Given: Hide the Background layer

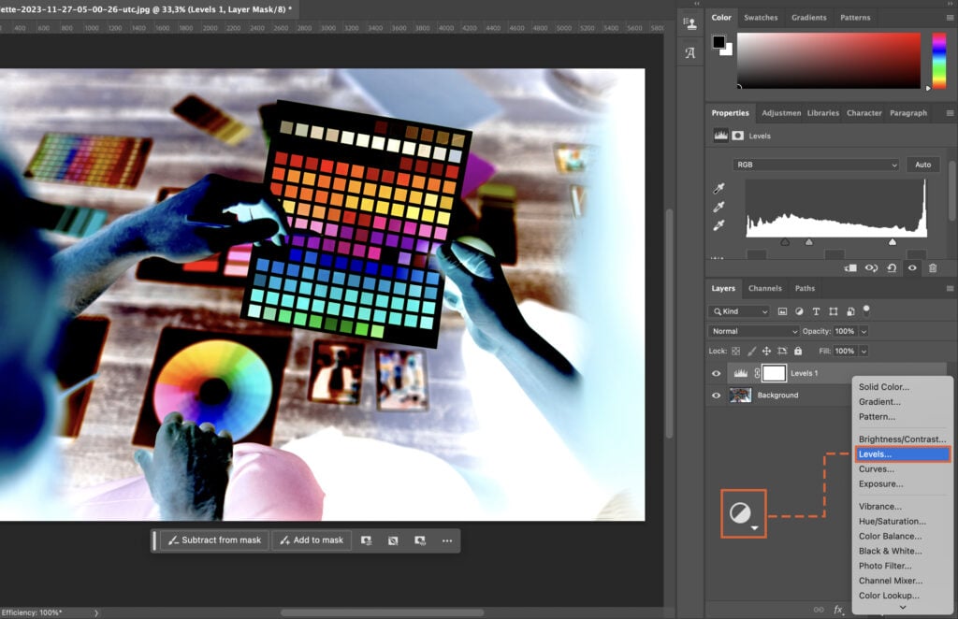Looking at the screenshot, I should point(717,396).
